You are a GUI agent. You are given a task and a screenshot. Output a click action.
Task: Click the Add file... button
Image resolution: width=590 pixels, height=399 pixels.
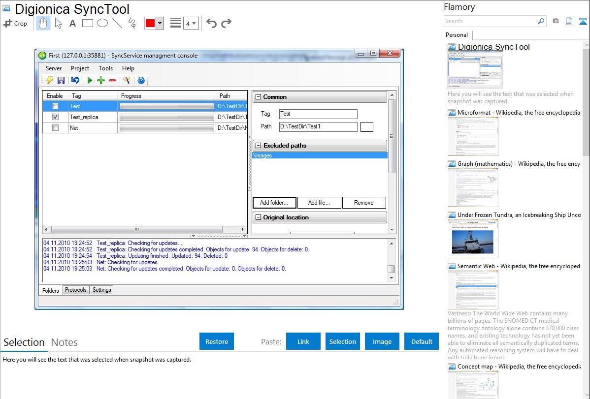pos(319,203)
